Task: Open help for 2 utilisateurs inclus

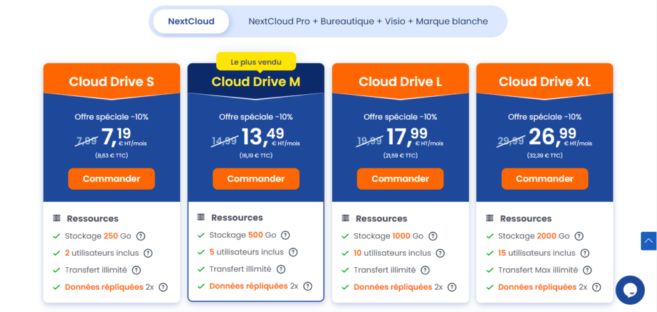Action: (148, 253)
